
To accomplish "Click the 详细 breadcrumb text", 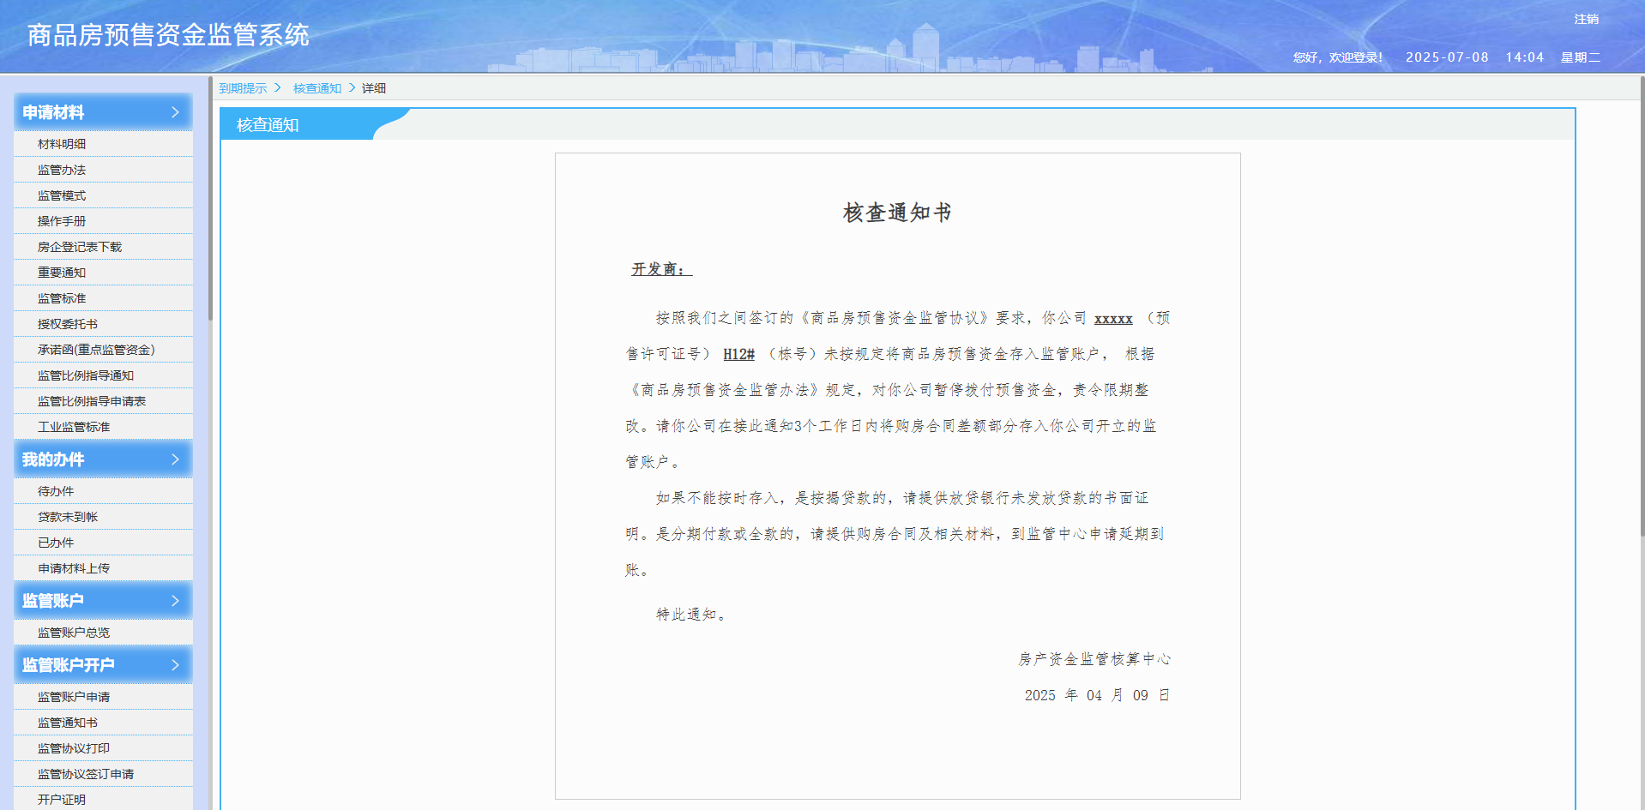I will pyautogui.click(x=374, y=88).
